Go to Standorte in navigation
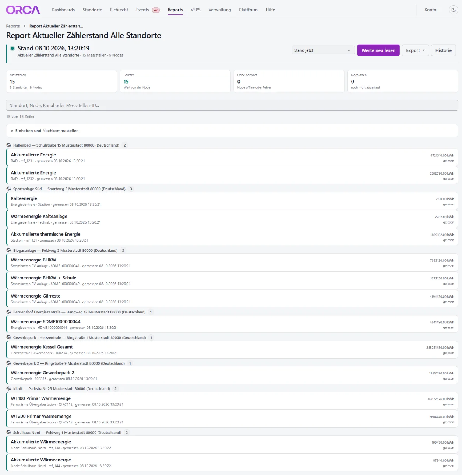 pyautogui.click(x=92, y=10)
